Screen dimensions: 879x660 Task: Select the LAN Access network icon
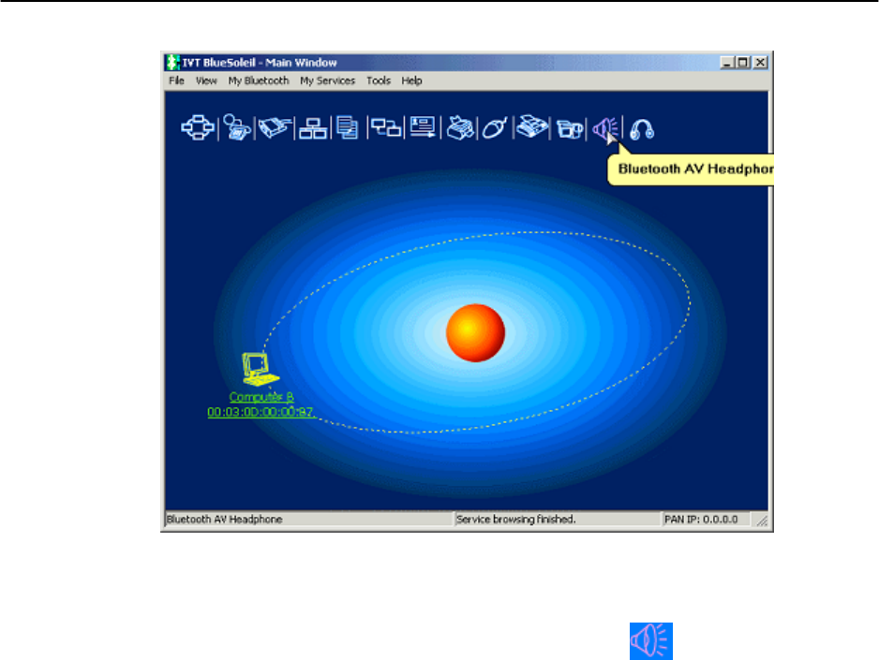[313, 128]
